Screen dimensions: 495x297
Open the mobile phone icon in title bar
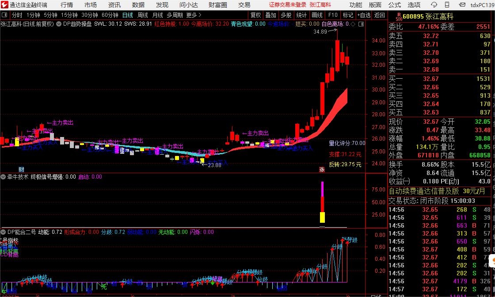pyautogui.click(x=447, y=5)
